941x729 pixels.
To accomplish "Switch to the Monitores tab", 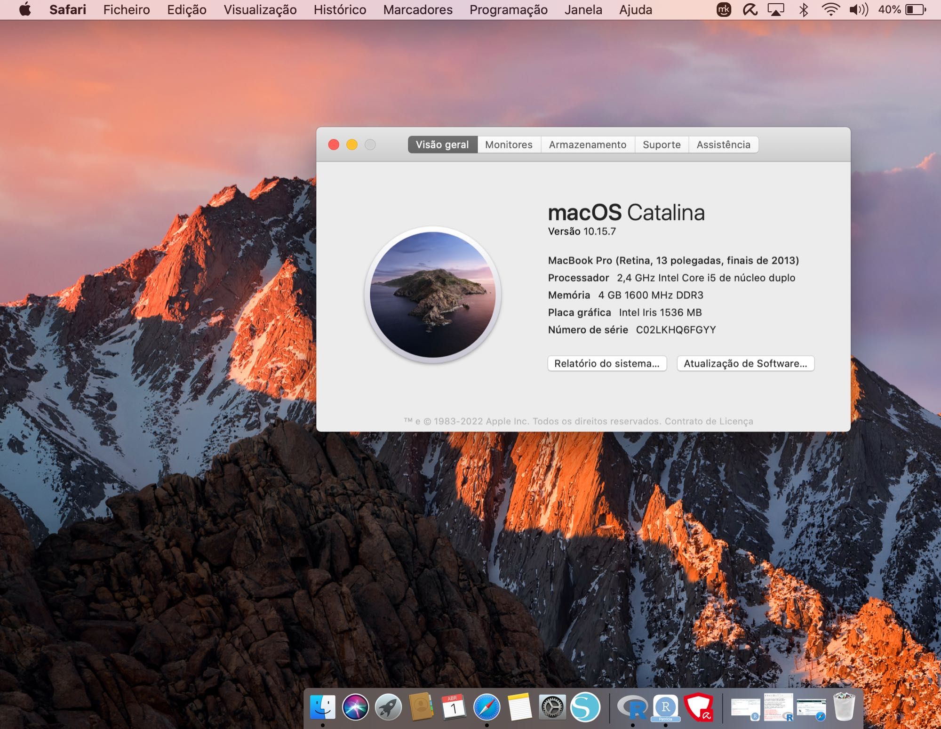I will point(509,144).
